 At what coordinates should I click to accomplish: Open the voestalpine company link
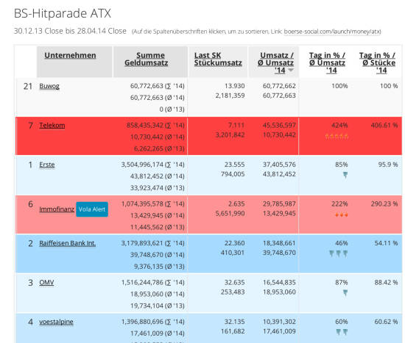click(x=56, y=322)
